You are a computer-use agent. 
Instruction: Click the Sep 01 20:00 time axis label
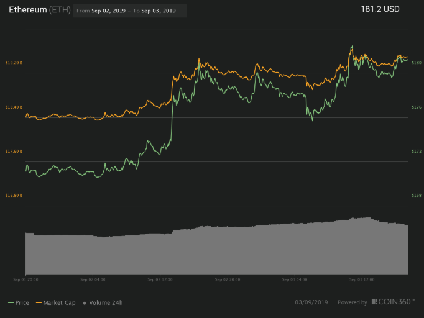(x=25, y=279)
